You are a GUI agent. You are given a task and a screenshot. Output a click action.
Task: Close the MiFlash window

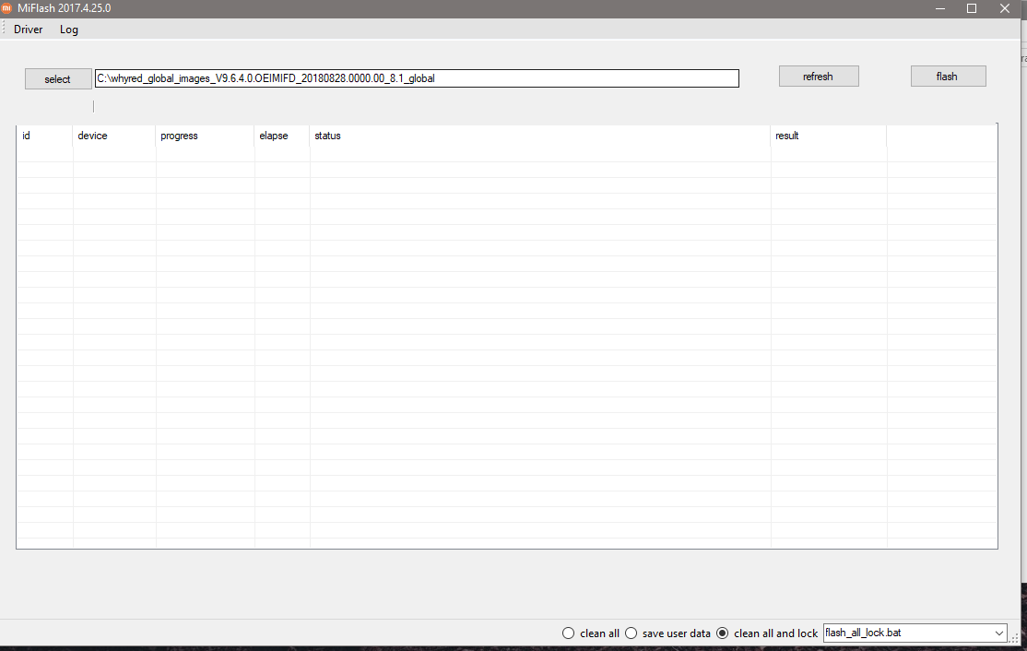(1005, 8)
